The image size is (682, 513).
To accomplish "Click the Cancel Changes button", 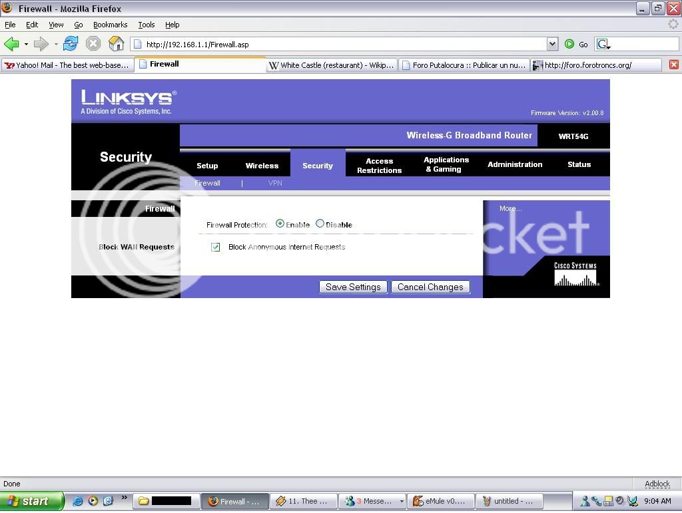I will click(431, 287).
